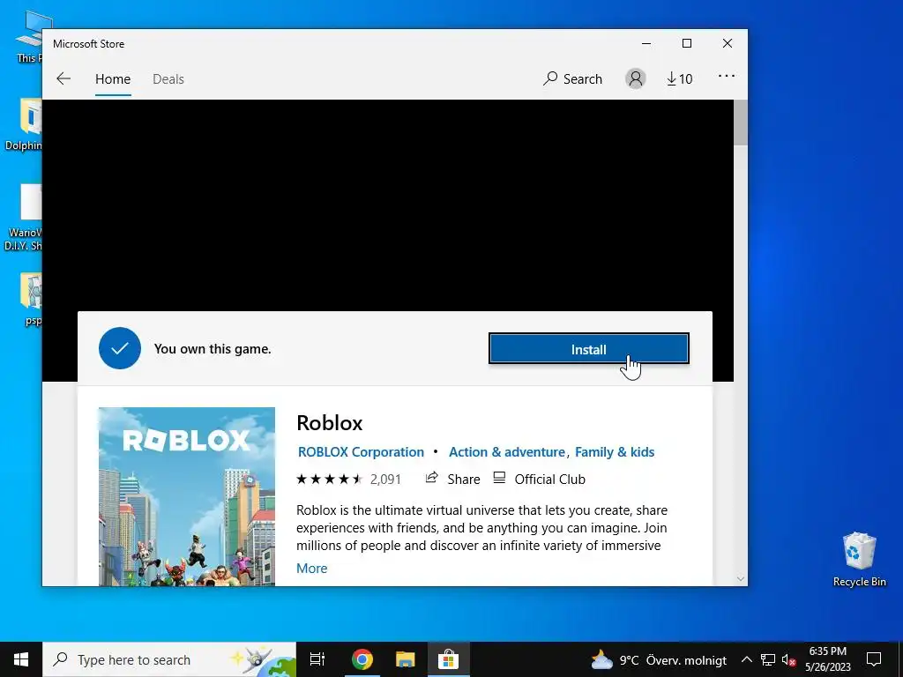The image size is (903, 677).
Task: Open Task View on the taskbar
Action: pyautogui.click(x=317, y=659)
